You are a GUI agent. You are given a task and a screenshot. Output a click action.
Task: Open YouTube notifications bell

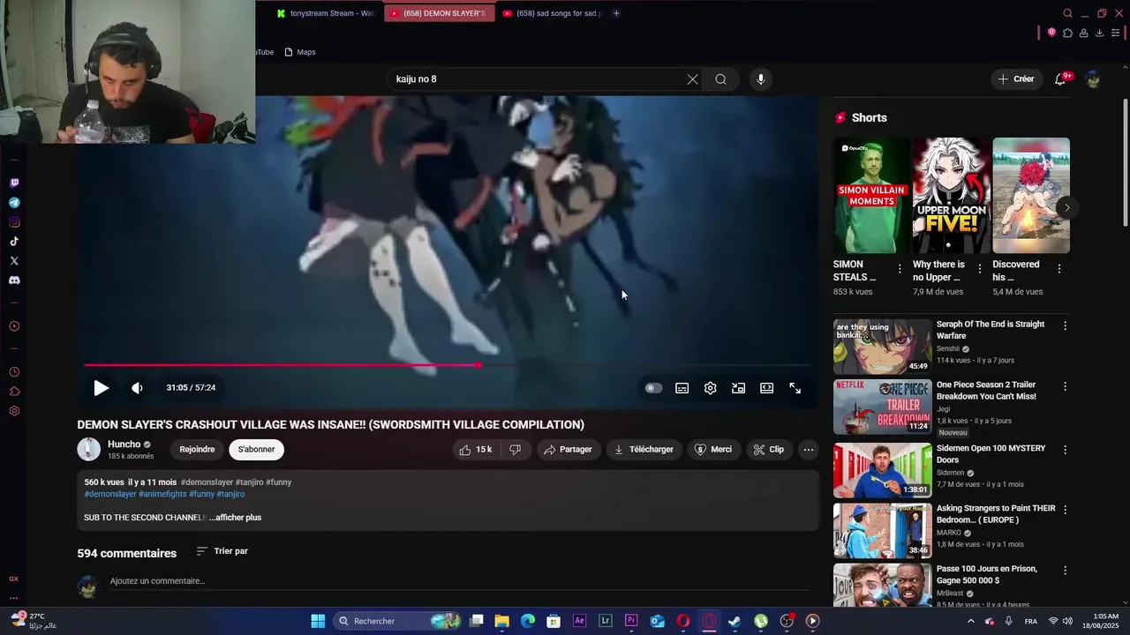[1061, 79]
